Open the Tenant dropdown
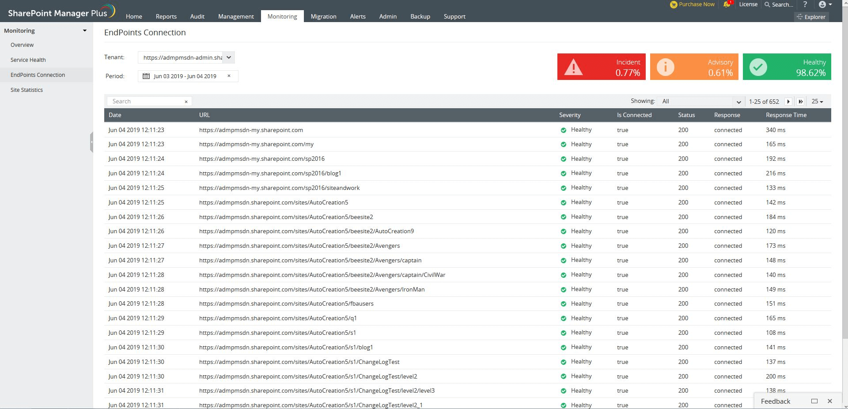The image size is (848, 409). tap(228, 57)
